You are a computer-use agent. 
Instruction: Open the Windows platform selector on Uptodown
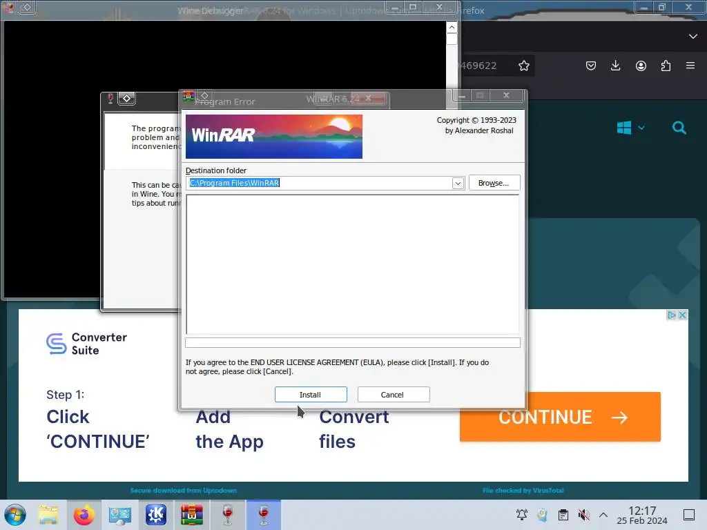pyautogui.click(x=630, y=128)
